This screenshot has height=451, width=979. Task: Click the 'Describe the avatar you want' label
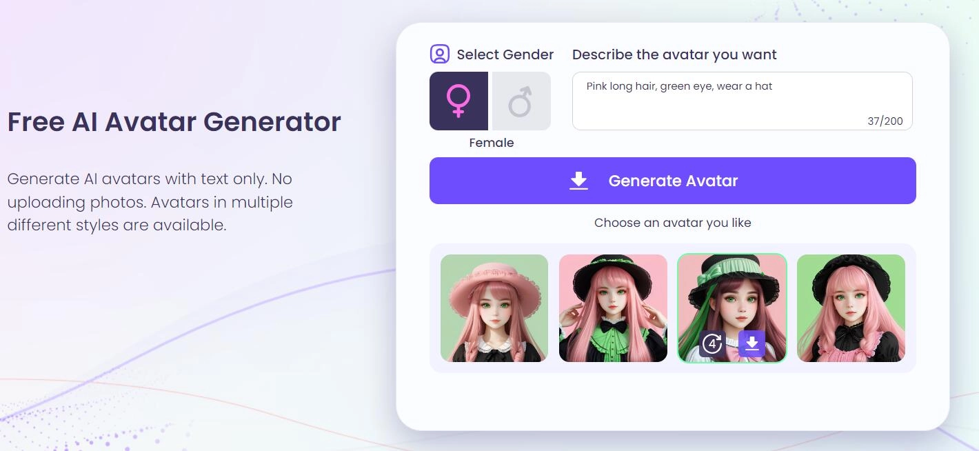[x=674, y=54]
